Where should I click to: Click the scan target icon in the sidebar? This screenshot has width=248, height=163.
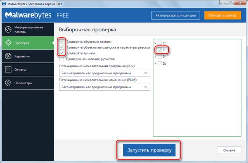click(x=8, y=43)
